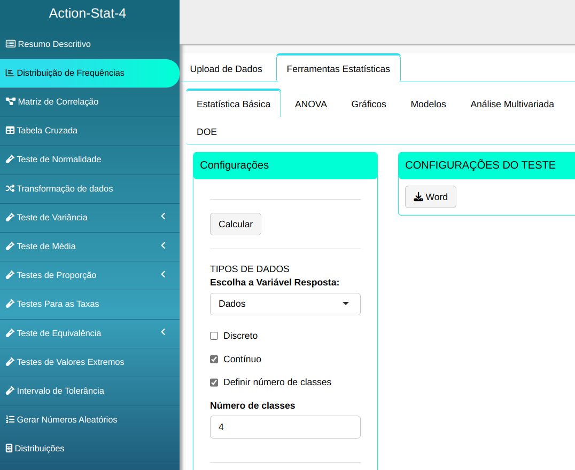Click the Distribuição de Frequências chart icon
This screenshot has height=470, width=575.
(x=10, y=73)
